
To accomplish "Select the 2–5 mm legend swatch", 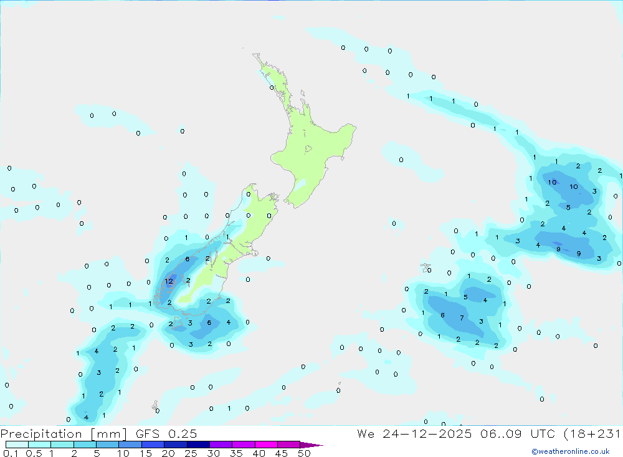I will [85, 445].
